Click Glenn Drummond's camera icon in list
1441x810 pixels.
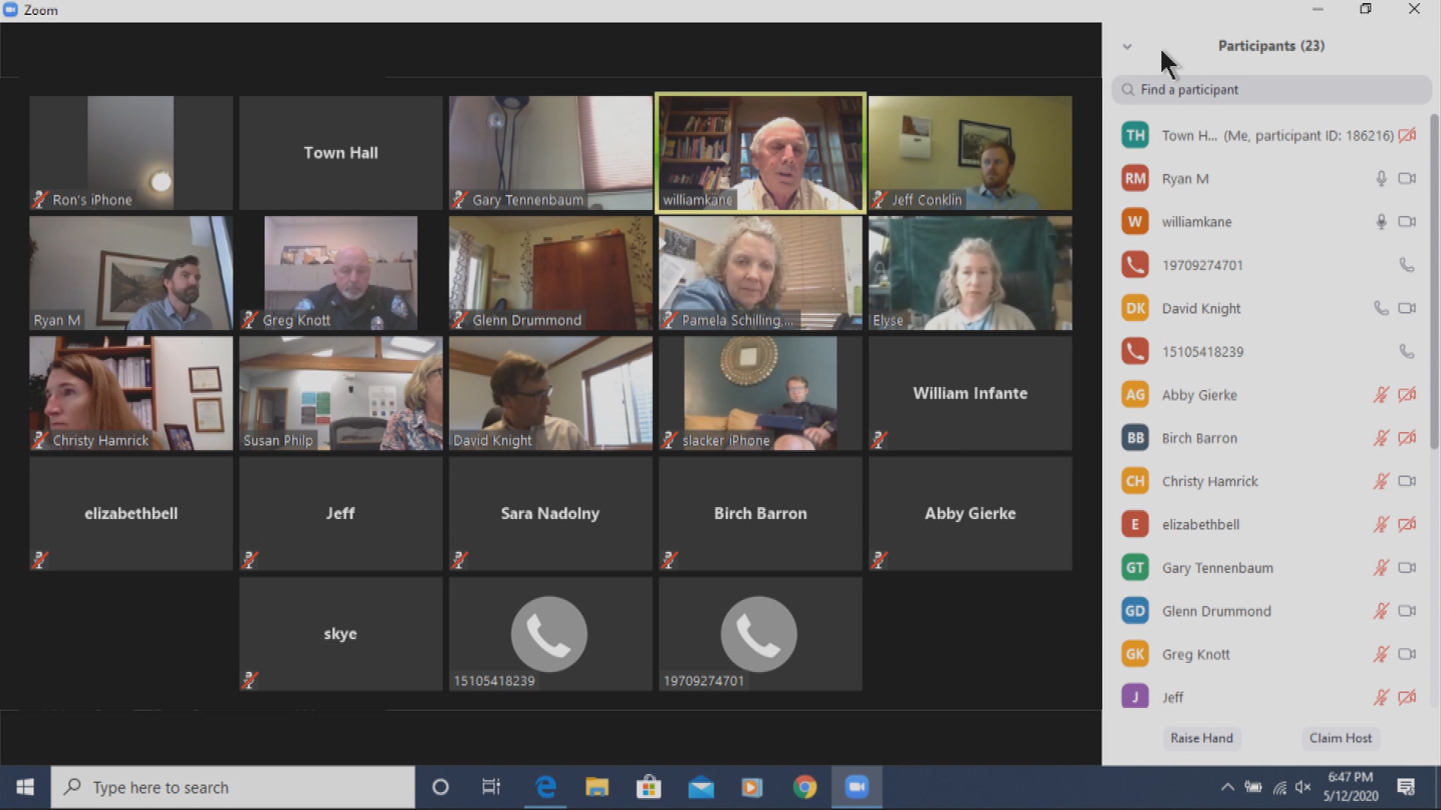pos(1407,611)
